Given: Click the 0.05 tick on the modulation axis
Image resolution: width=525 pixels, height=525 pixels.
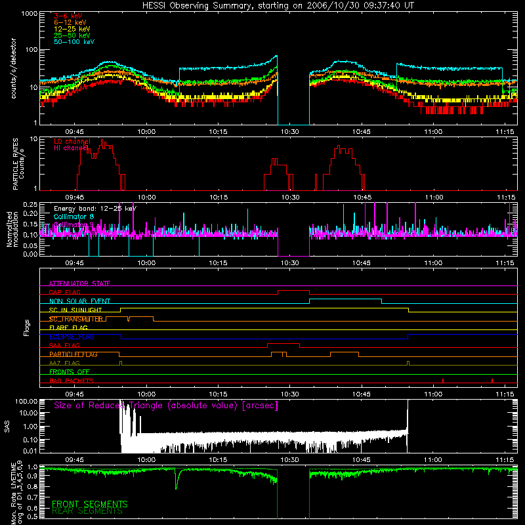Looking at the screenshot, I should click(x=30, y=245).
